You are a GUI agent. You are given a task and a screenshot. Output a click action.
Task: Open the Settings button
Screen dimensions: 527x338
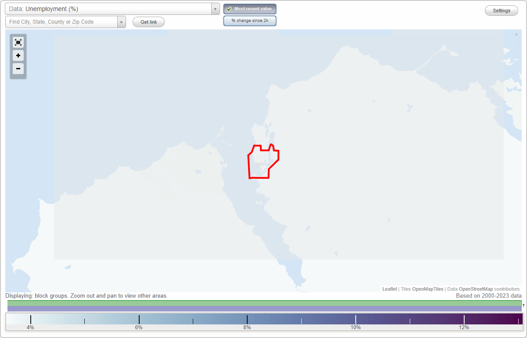click(x=502, y=11)
